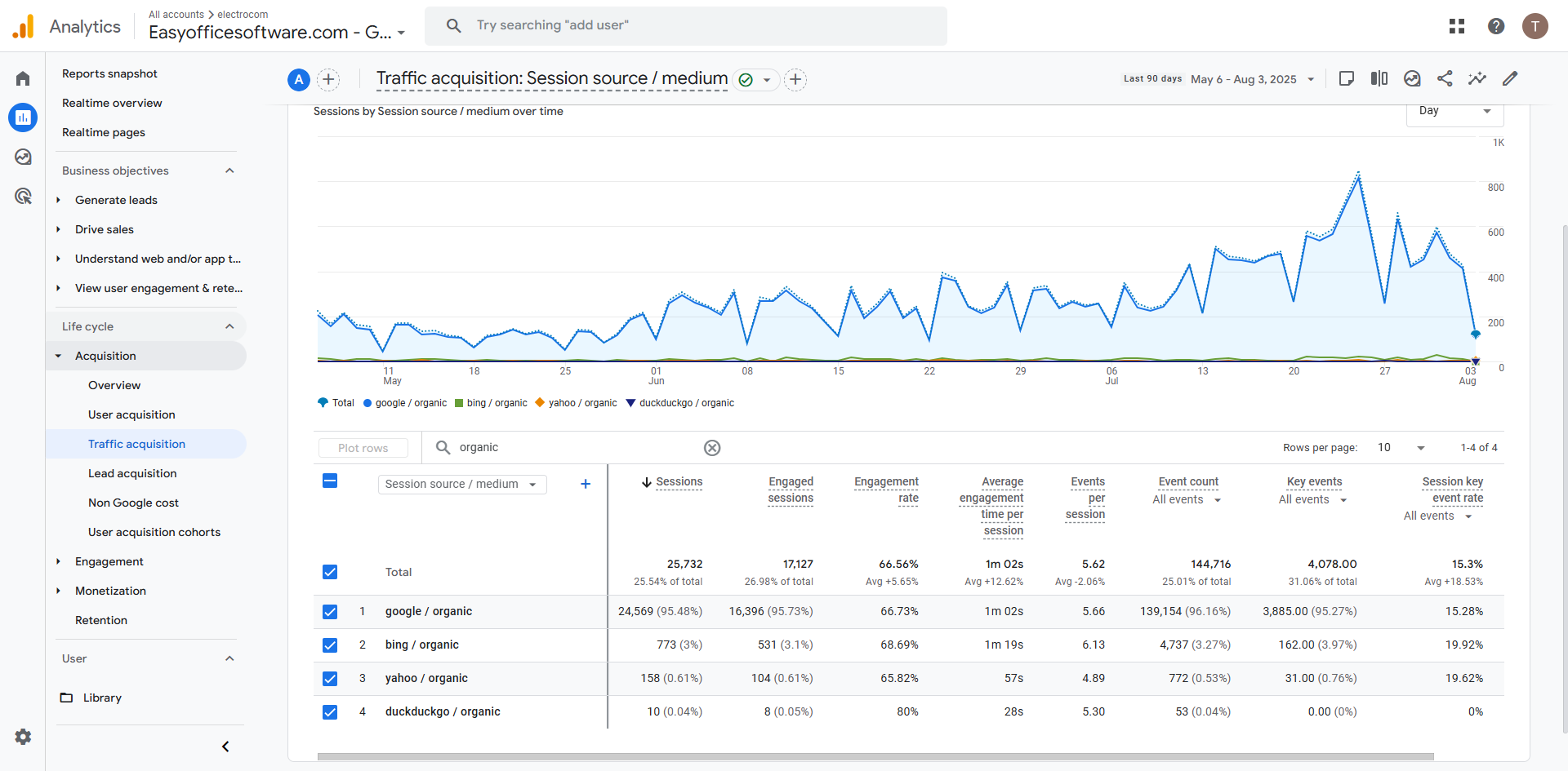Click the All Users segment A badge
Image resolution: width=1568 pixels, height=771 pixels.
pyautogui.click(x=299, y=79)
